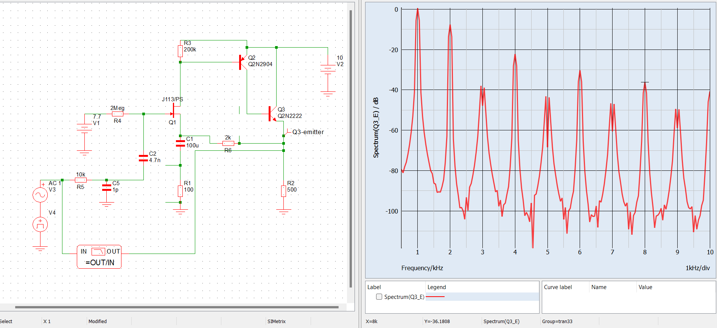Click the schematic horizontal scrollbar
The height and width of the screenshot is (328, 717).
(177, 307)
